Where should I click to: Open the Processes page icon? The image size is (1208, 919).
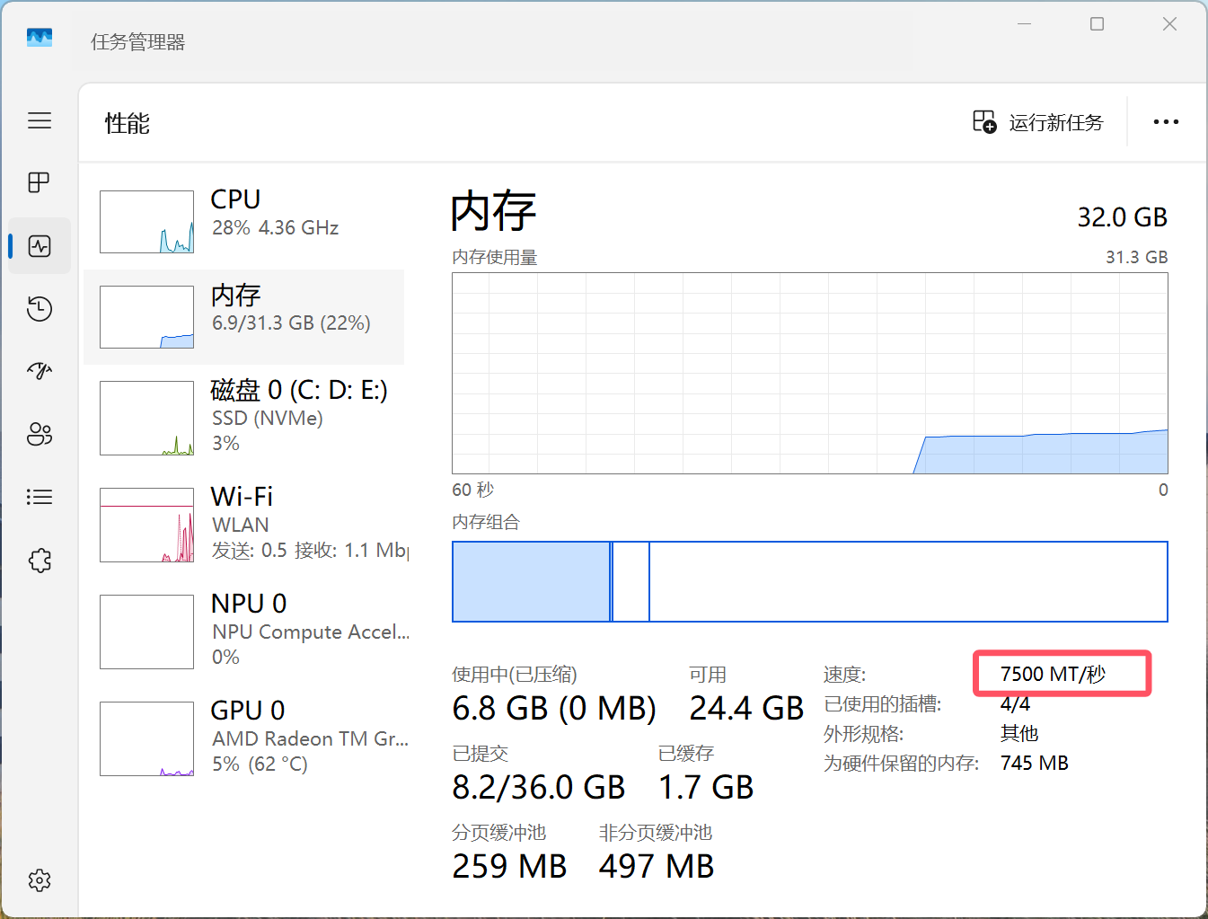coord(40,183)
